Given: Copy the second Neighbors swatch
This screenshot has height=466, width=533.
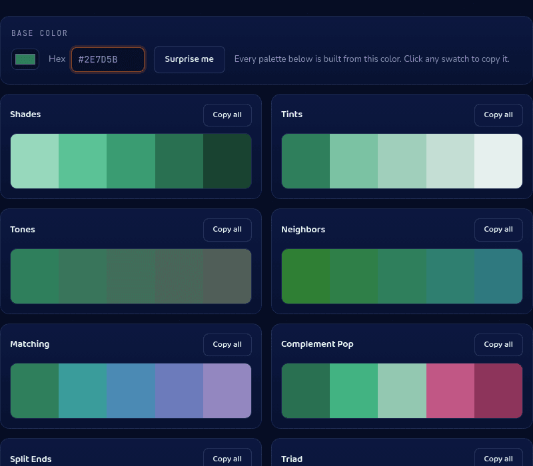Looking at the screenshot, I should click(354, 276).
